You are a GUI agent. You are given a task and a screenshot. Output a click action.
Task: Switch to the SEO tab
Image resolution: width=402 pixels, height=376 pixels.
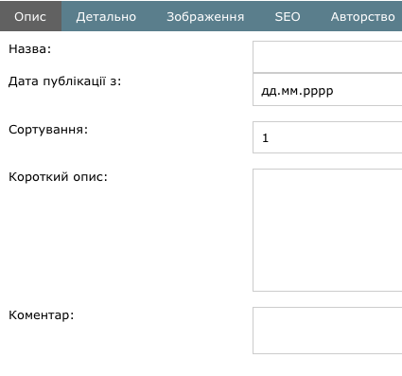(288, 16)
